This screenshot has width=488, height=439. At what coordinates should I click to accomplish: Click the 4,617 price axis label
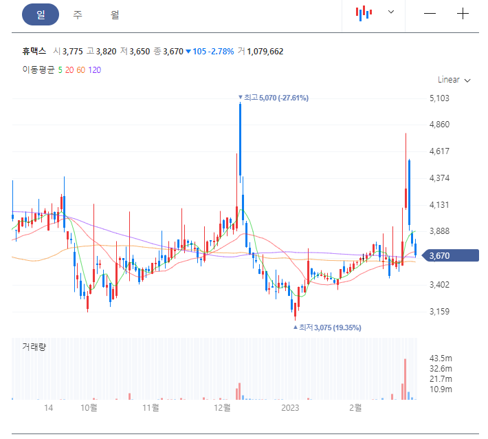point(439,151)
